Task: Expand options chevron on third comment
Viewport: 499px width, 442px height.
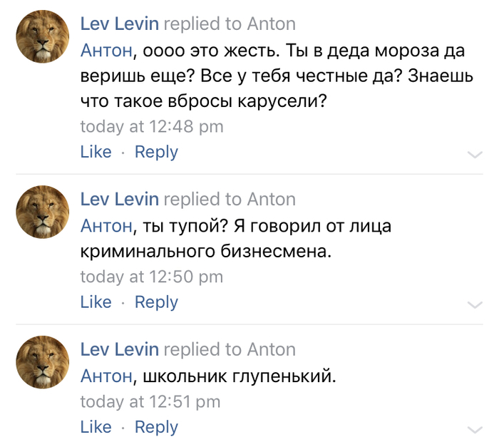Action: point(474,429)
